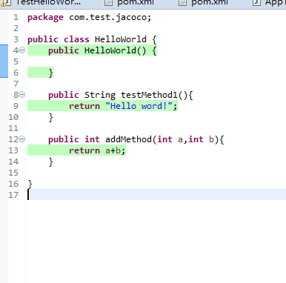Click line number 1 in the gutter
The height and width of the screenshot is (283, 286).
(16, 17)
